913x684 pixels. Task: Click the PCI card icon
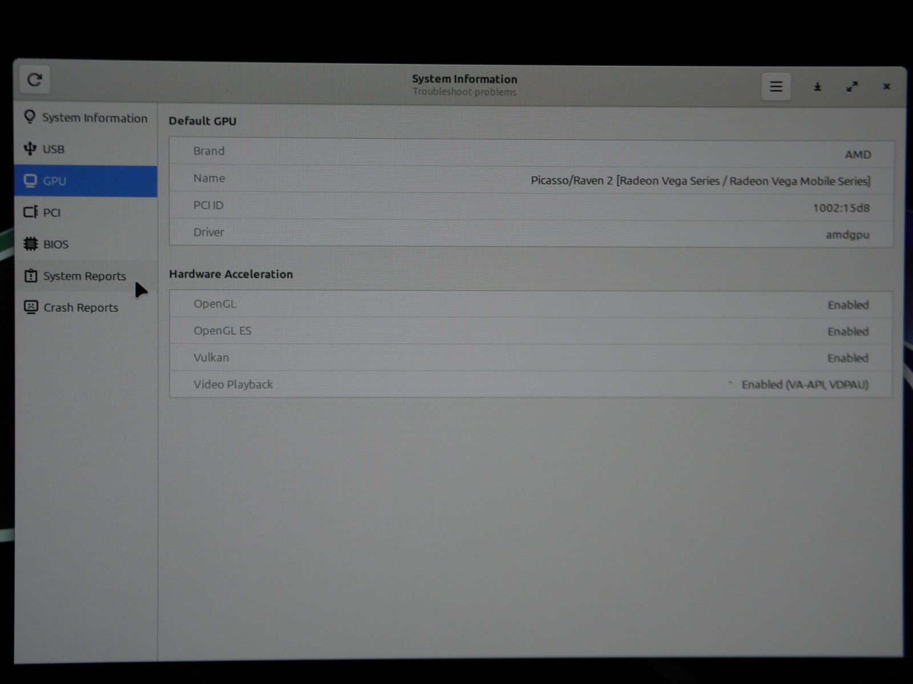[31, 212]
